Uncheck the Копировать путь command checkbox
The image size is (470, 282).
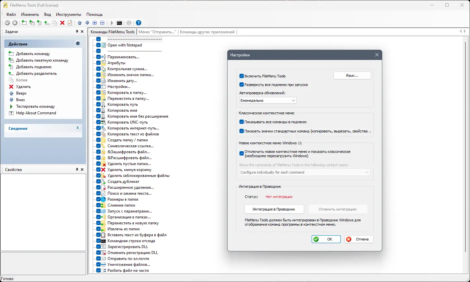[98, 104]
